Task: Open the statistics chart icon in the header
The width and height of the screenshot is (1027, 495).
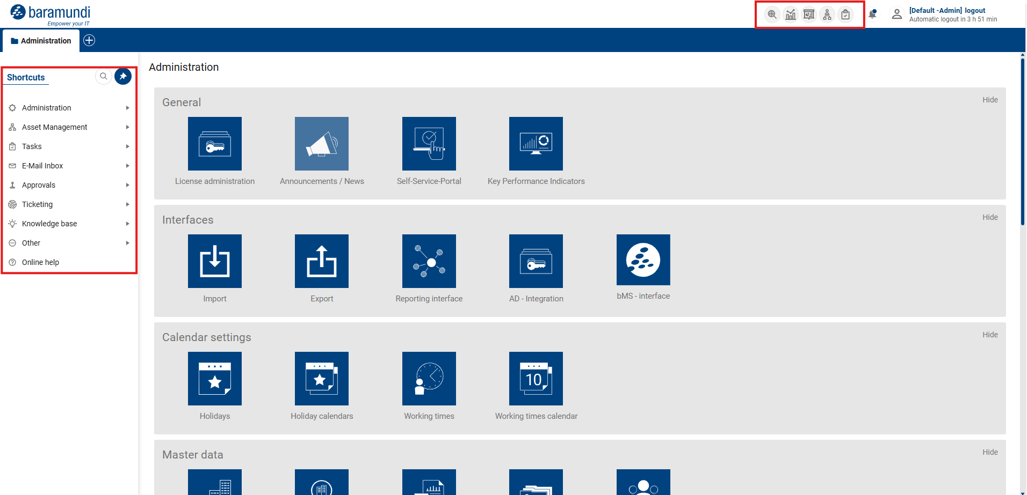Action: [790, 15]
